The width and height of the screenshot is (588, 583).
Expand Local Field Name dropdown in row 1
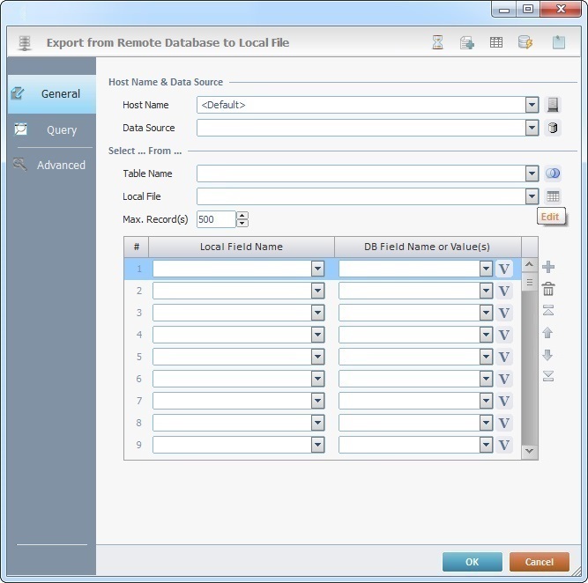(x=317, y=269)
